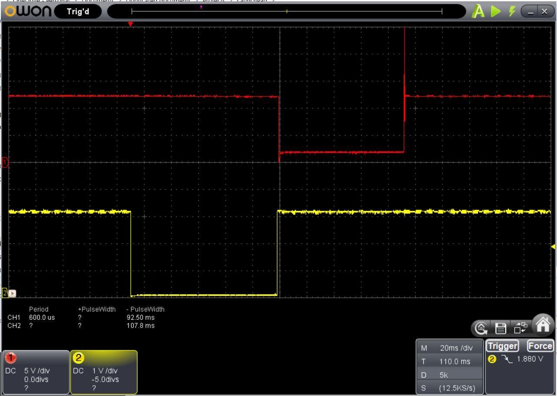Select the CH1 zero-level marker on left edge

click(5, 162)
